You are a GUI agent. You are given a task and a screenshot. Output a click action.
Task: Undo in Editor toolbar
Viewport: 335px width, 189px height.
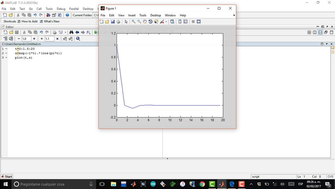pyautogui.click(x=41, y=32)
